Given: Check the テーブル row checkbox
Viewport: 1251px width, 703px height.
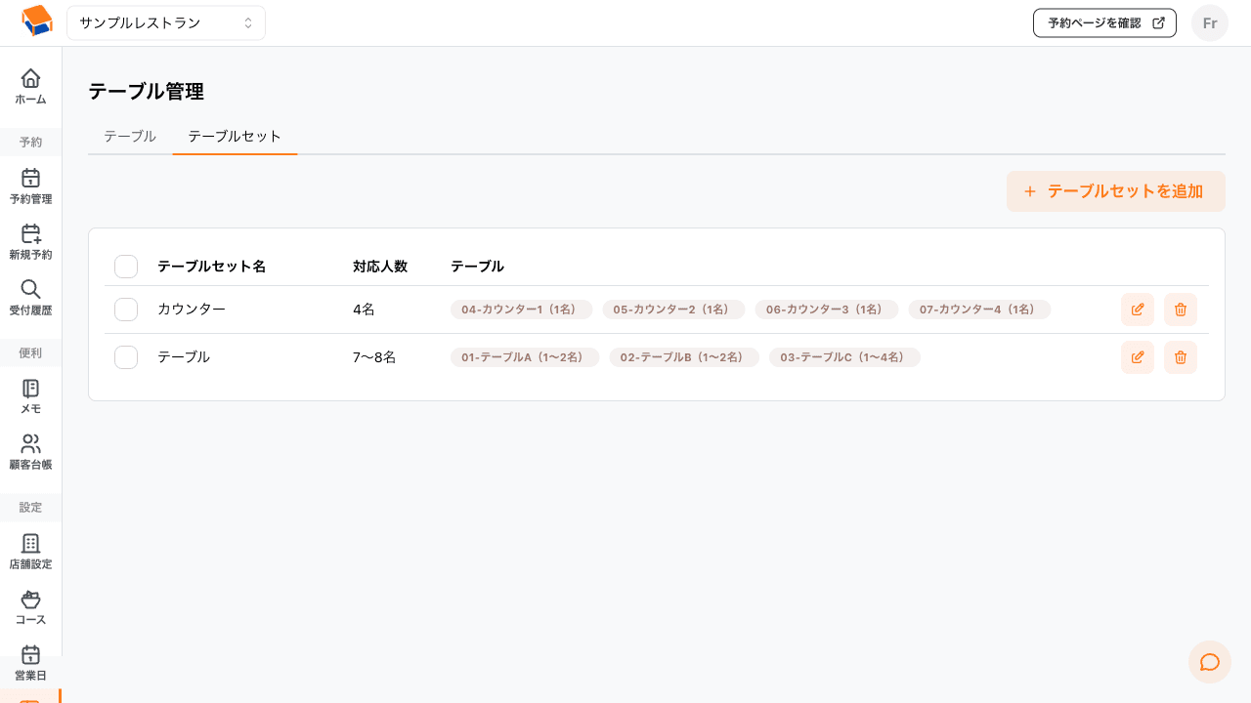Looking at the screenshot, I should coord(126,357).
